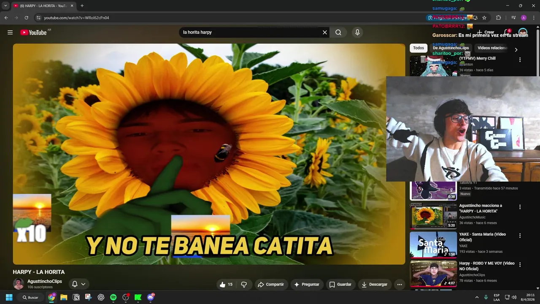This screenshot has width=540, height=304.
Task: Click the main video player
Action: [209, 154]
